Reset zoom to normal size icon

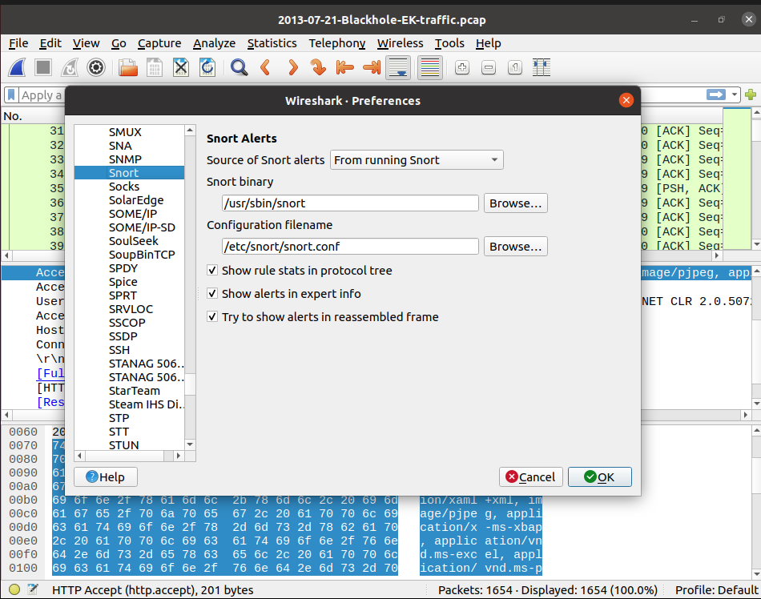click(515, 67)
